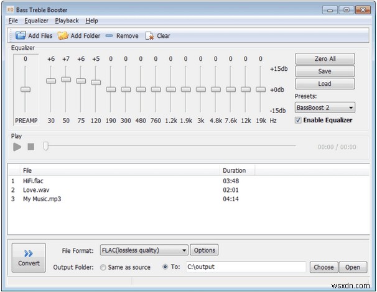Click the C:\output path field
This screenshot has height=292, width=377.
[x=246, y=267]
